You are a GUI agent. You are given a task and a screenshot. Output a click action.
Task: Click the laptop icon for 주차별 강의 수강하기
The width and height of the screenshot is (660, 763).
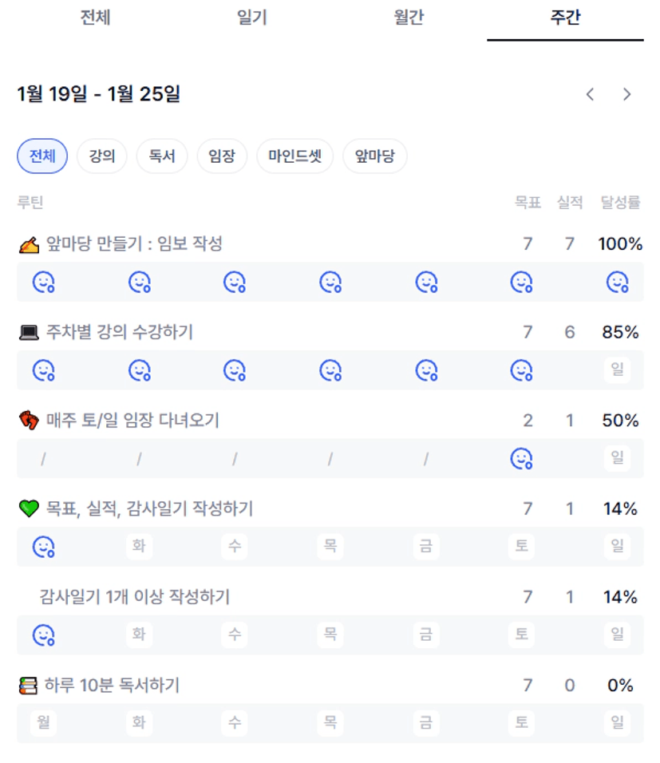click(x=29, y=333)
